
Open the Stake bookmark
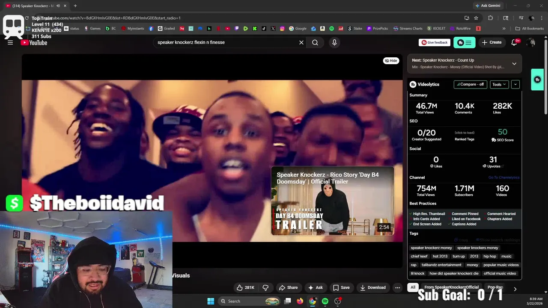[355, 29]
